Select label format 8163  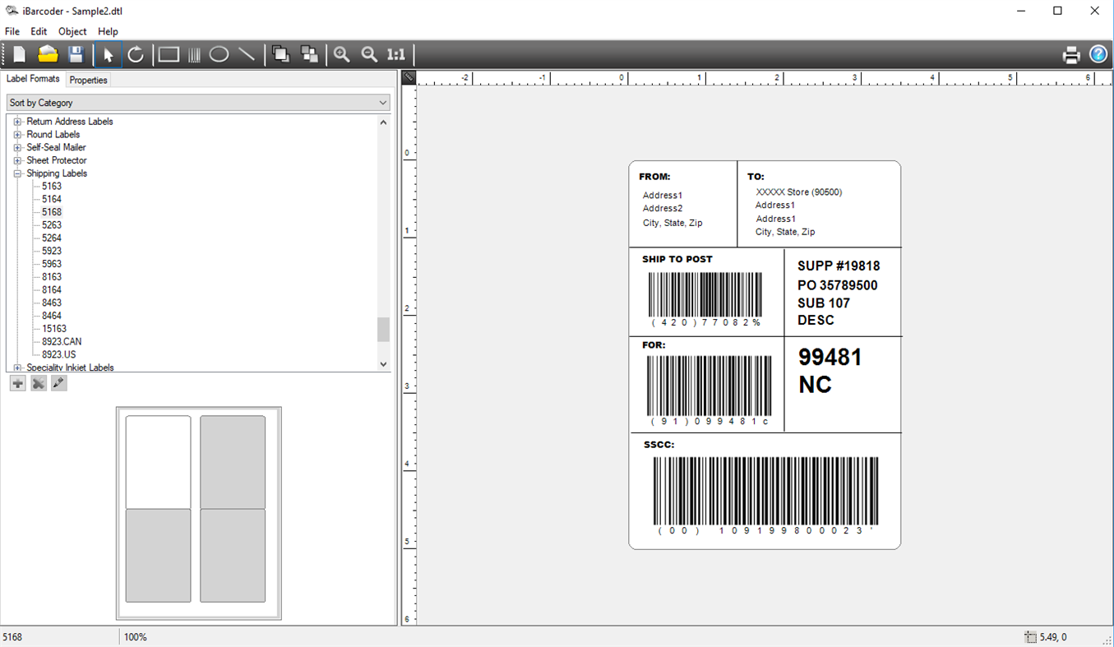tap(52, 277)
